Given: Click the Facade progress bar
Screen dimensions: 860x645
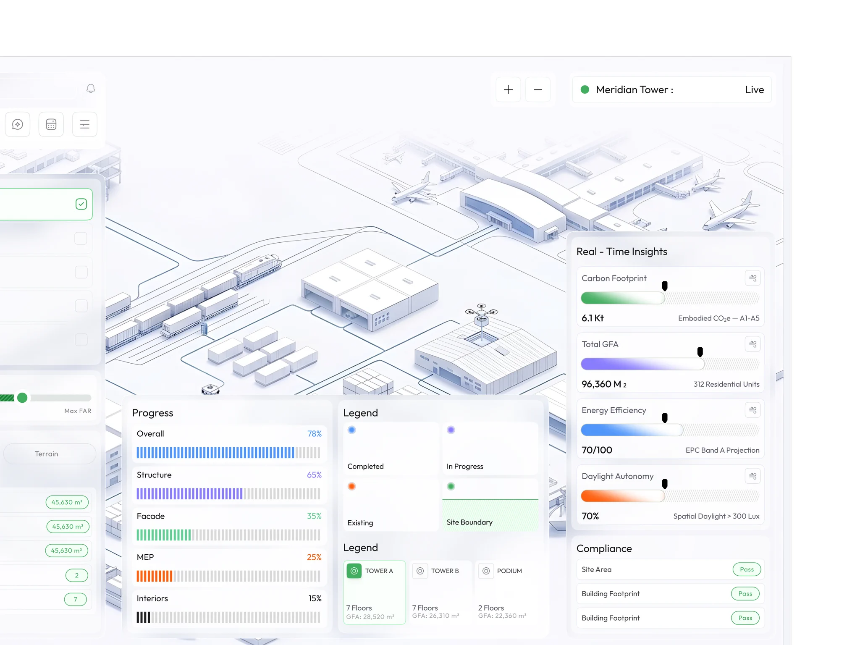Looking at the screenshot, I should (228, 535).
